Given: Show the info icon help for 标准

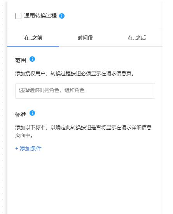Looking at the screenshot, I should tap(32, 113).
